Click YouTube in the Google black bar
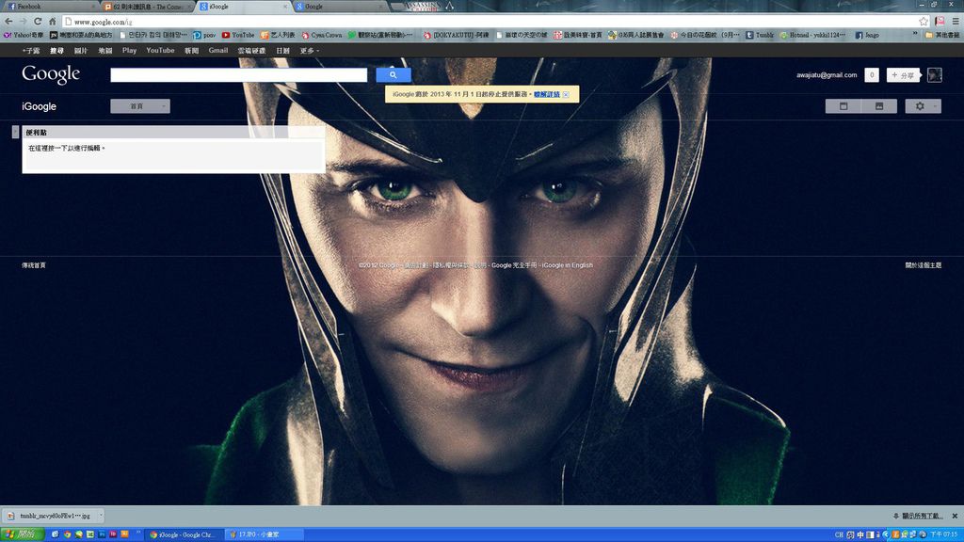The image size is (964, 542). pos(160,51)
